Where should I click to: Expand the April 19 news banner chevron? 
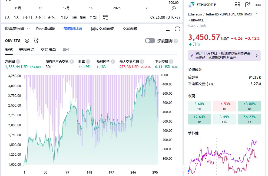pyautogui.click(x=257, y=56)
